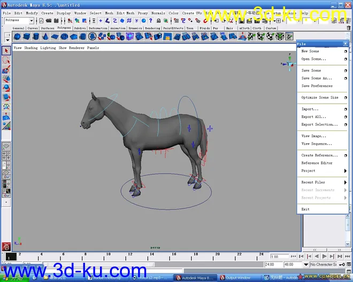Switch to the Animation shelf tab
Screen dimensions: 353x282
point(118,28)
